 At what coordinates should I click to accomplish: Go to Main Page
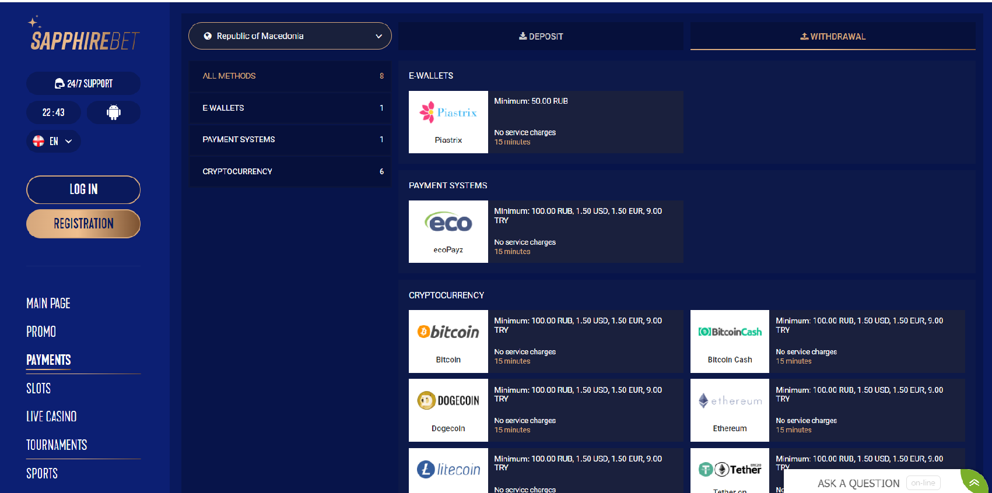48,303
